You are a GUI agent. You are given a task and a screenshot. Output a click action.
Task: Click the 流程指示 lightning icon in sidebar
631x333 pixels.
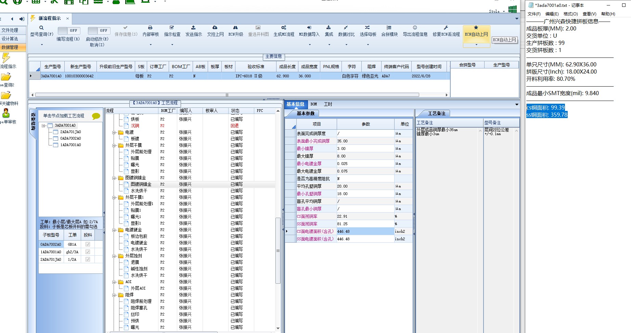[x=6, y=58]
